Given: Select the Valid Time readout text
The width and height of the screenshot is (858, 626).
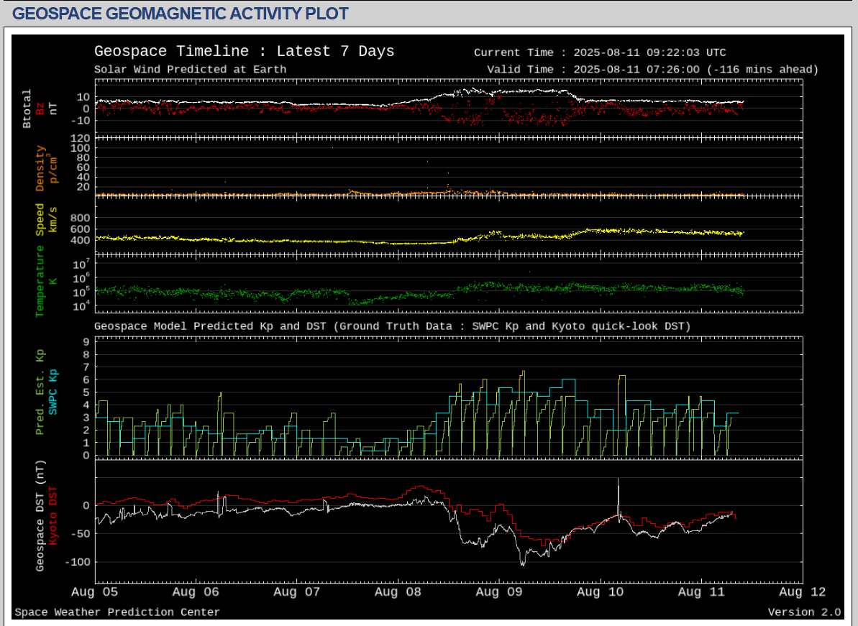Looking at the screenshot, I should tap(652, 70).
